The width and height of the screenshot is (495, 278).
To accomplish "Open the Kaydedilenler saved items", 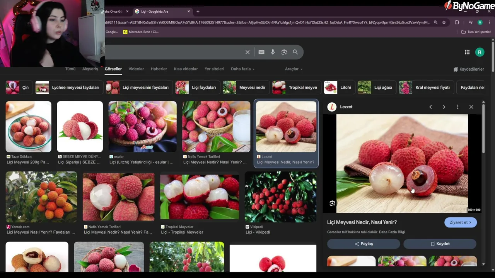I will [x=468, y=69].
